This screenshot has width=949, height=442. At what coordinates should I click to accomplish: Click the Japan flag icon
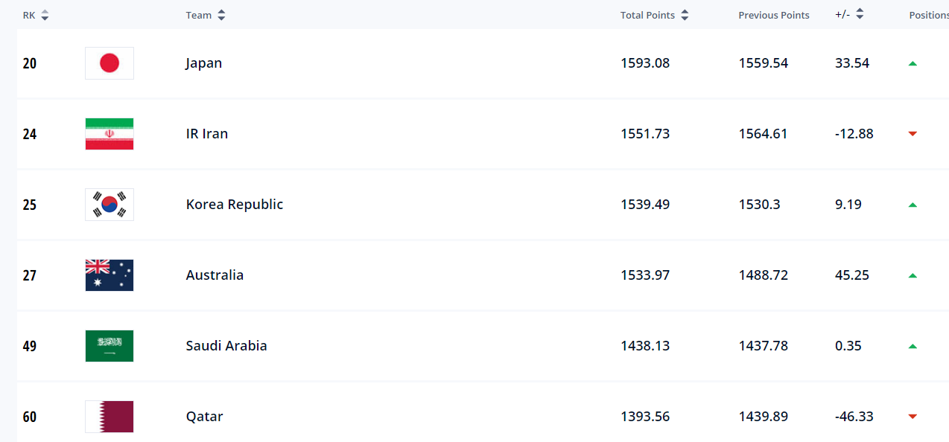point(110,63)
